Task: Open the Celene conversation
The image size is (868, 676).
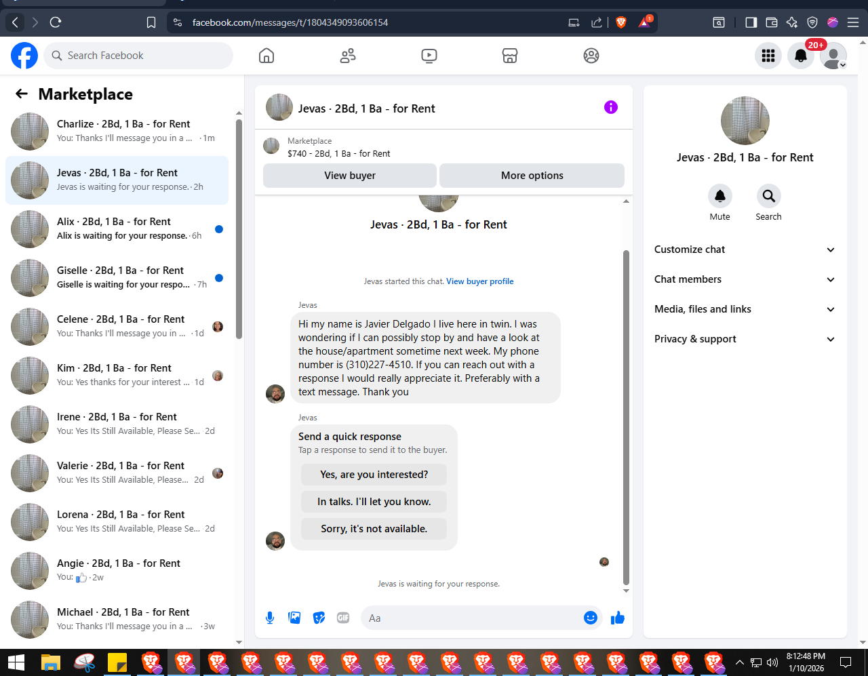Action: [x=117, y=327]
